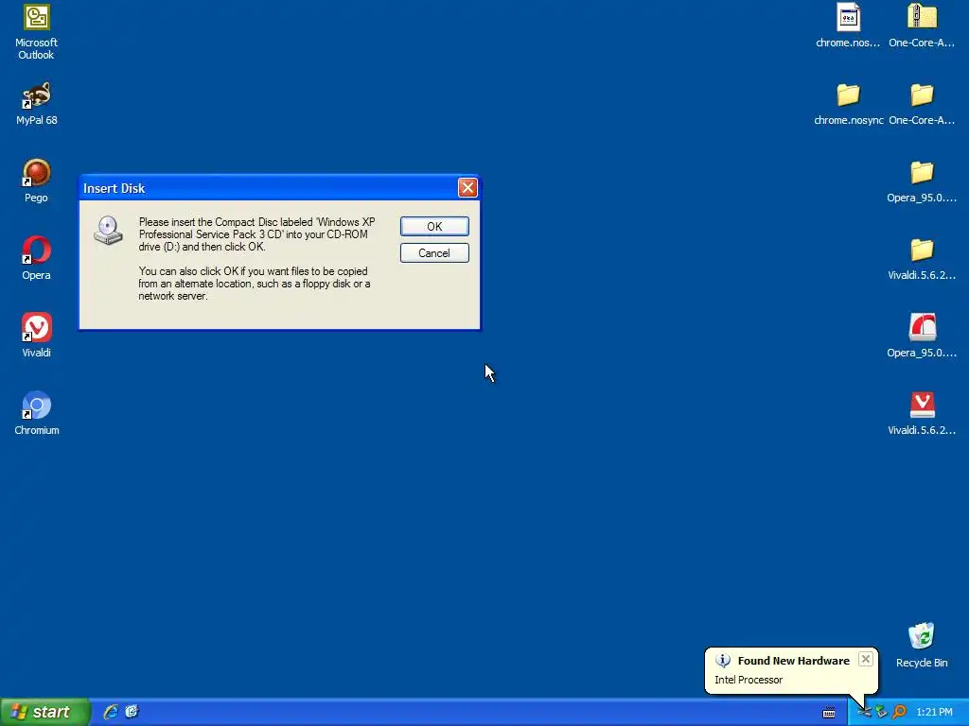Screen dimensions: 969x726
Task: Select the One-Core-A... zip archive icon
Action: pyautogui.click(x=922, y=26)
